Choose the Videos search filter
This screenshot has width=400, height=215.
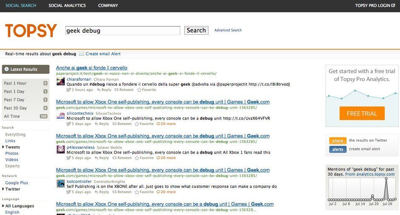pos(12,159)
